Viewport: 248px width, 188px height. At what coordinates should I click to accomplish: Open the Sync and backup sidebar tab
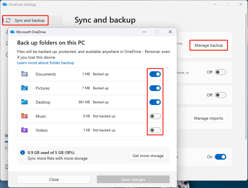coord(32,20)
